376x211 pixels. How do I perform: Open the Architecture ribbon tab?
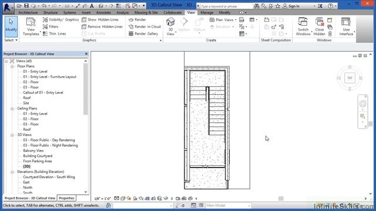28,12
